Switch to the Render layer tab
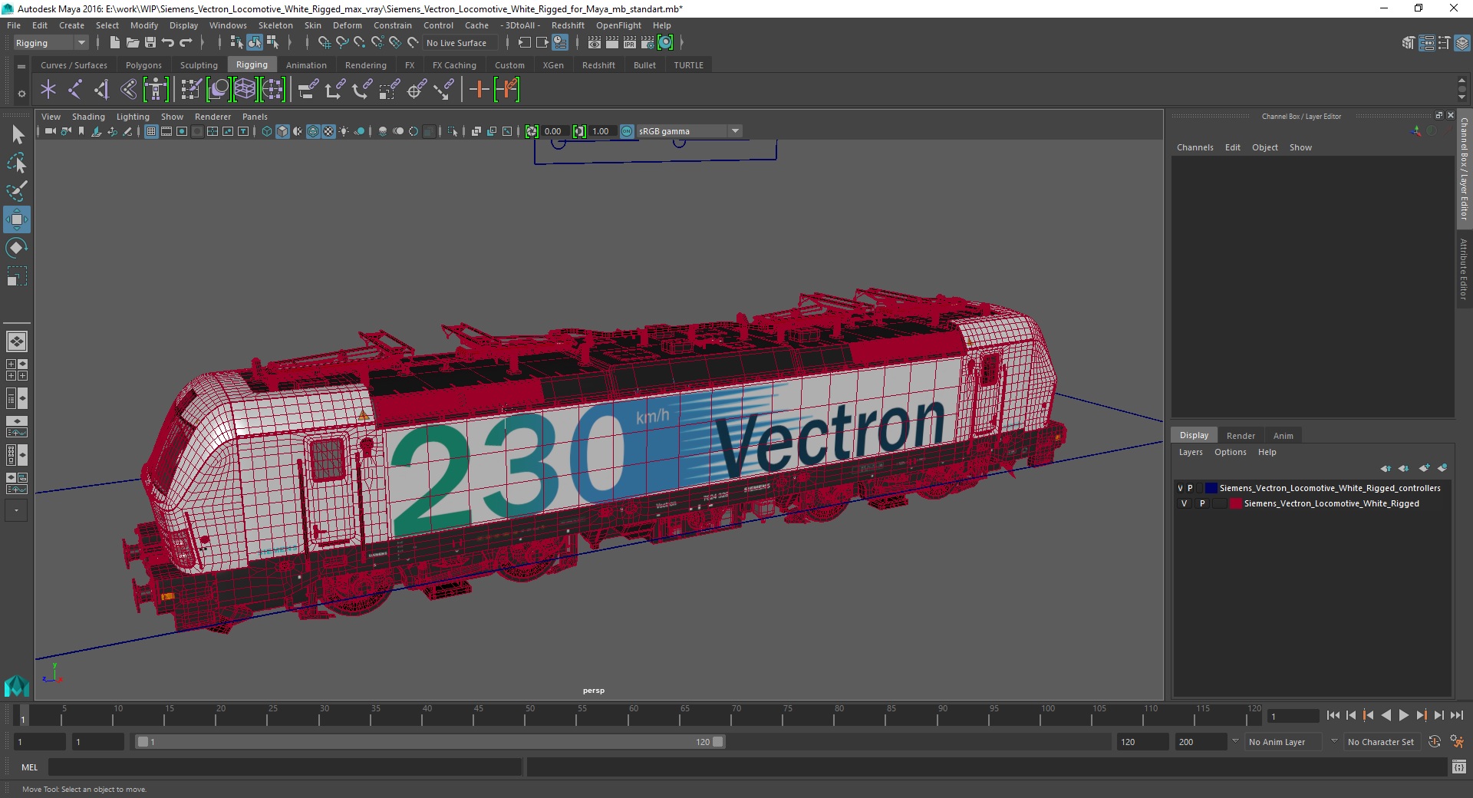Viewport: 1473px width, 798px height. [x=1241, y=436]
